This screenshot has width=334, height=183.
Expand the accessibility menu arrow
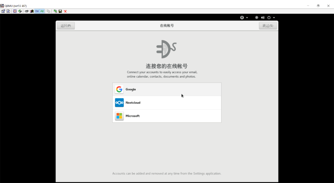coord(247,18)
